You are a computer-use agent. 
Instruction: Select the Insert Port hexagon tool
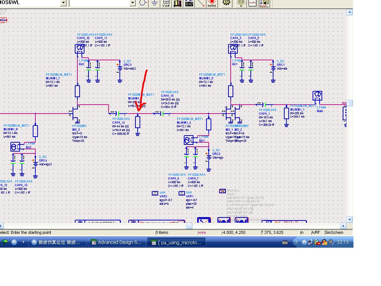pos(143,3)
